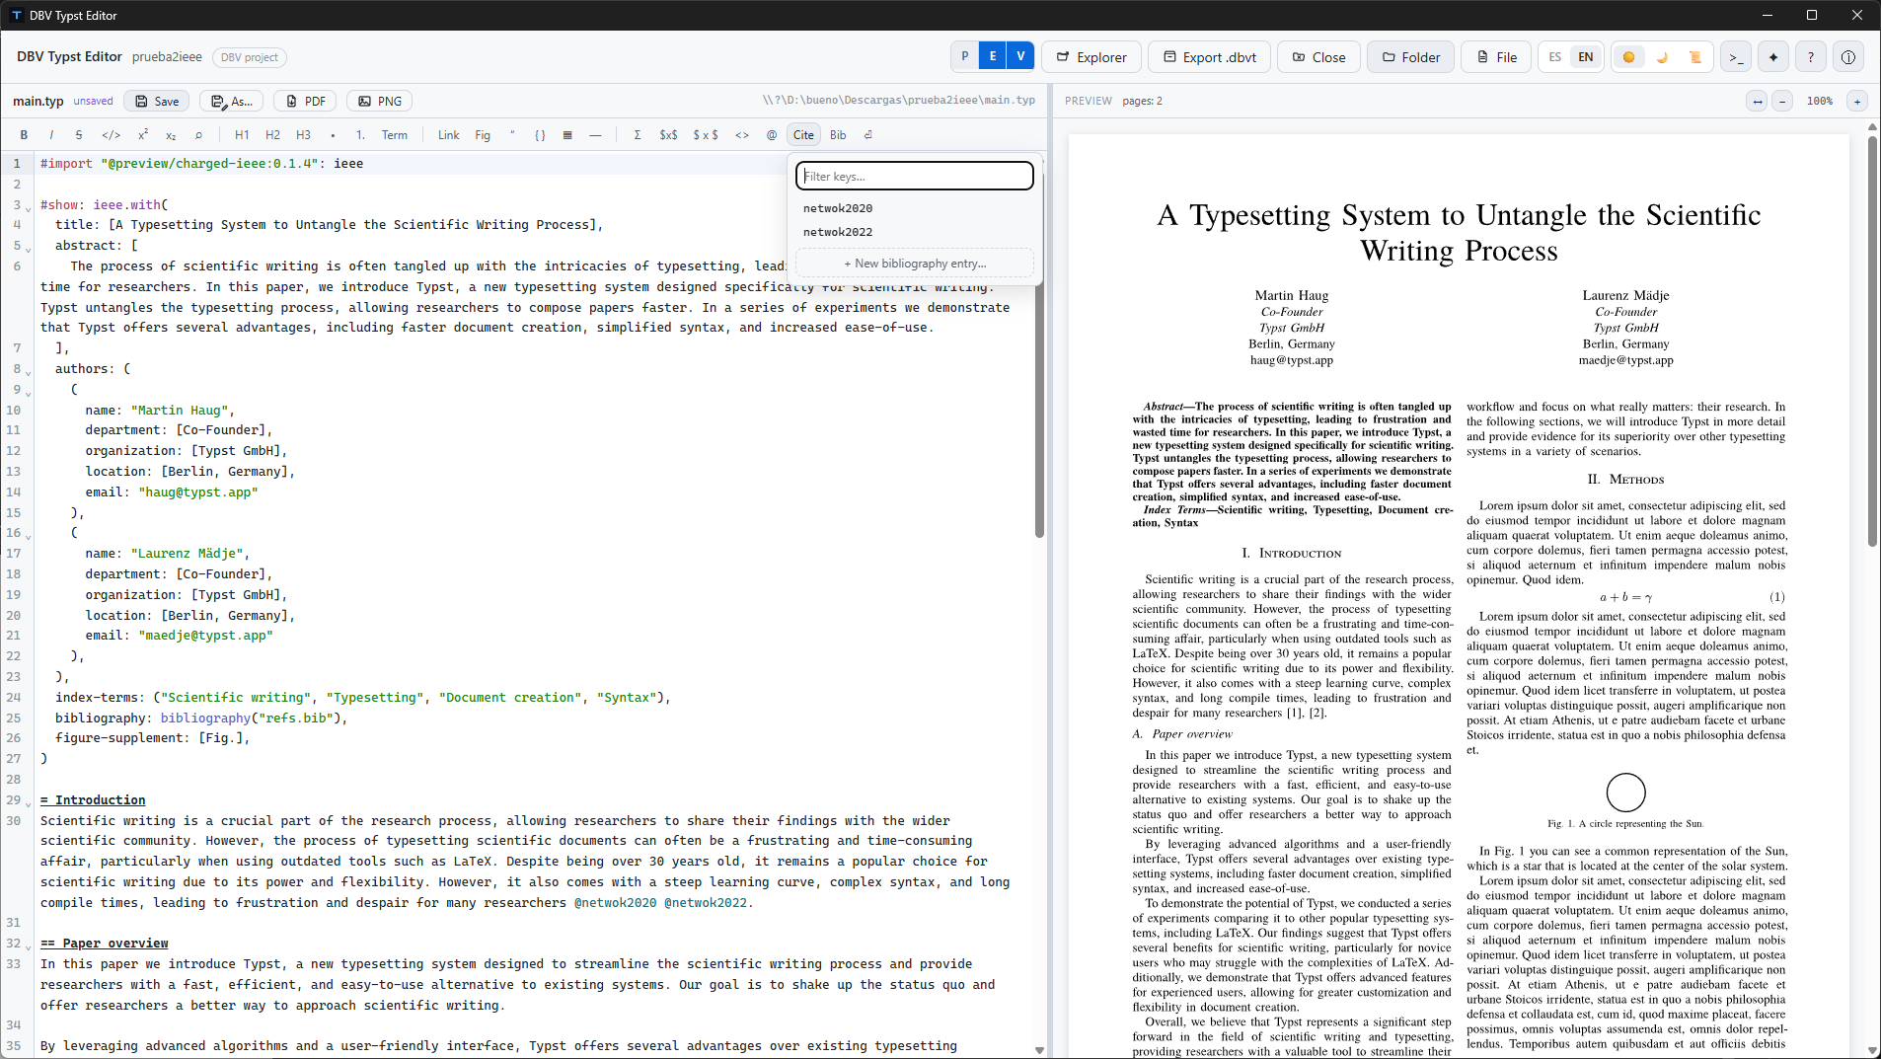Insert a reference with the @ button
This screenshot has width=1881, height=1059.
coord(772,135)
